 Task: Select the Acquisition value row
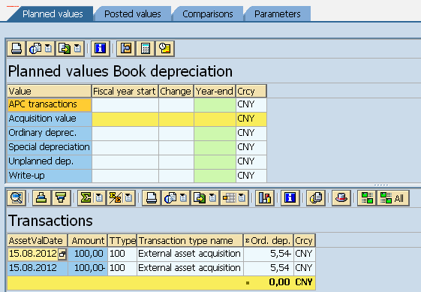49,119
